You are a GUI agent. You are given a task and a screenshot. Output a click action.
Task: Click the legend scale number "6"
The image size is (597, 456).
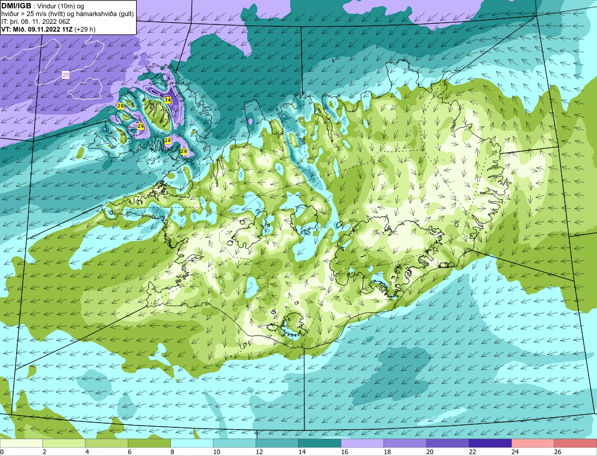click(130, 452)
